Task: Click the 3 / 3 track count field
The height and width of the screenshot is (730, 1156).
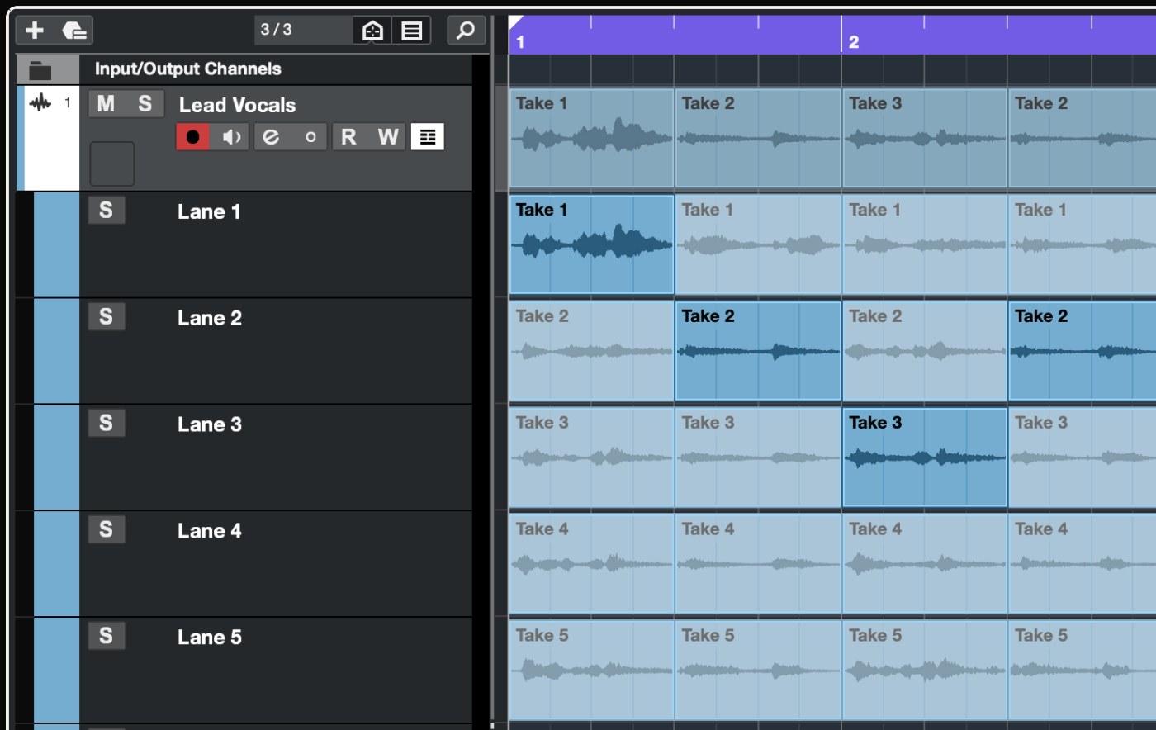Action: coord(303,31)
